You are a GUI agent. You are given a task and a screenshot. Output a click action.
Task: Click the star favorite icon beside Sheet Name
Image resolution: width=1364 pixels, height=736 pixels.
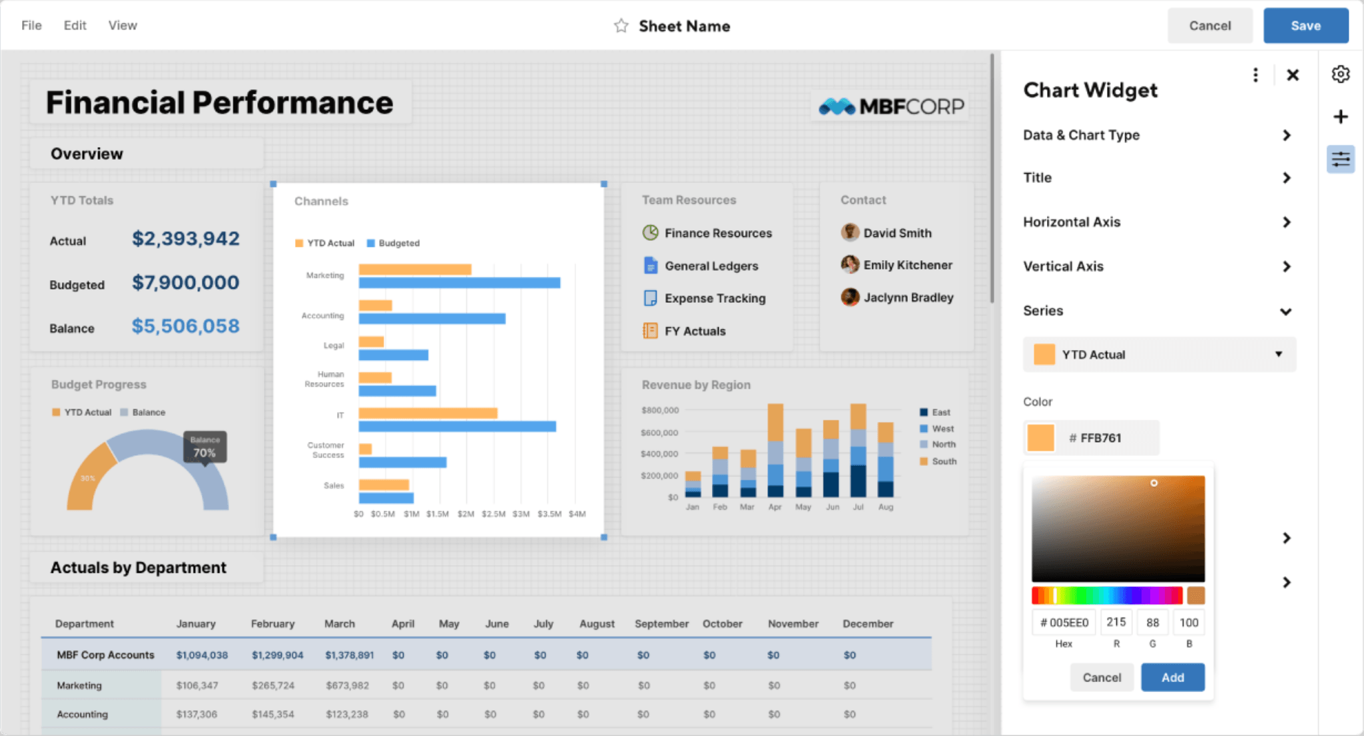click(621, 26)
